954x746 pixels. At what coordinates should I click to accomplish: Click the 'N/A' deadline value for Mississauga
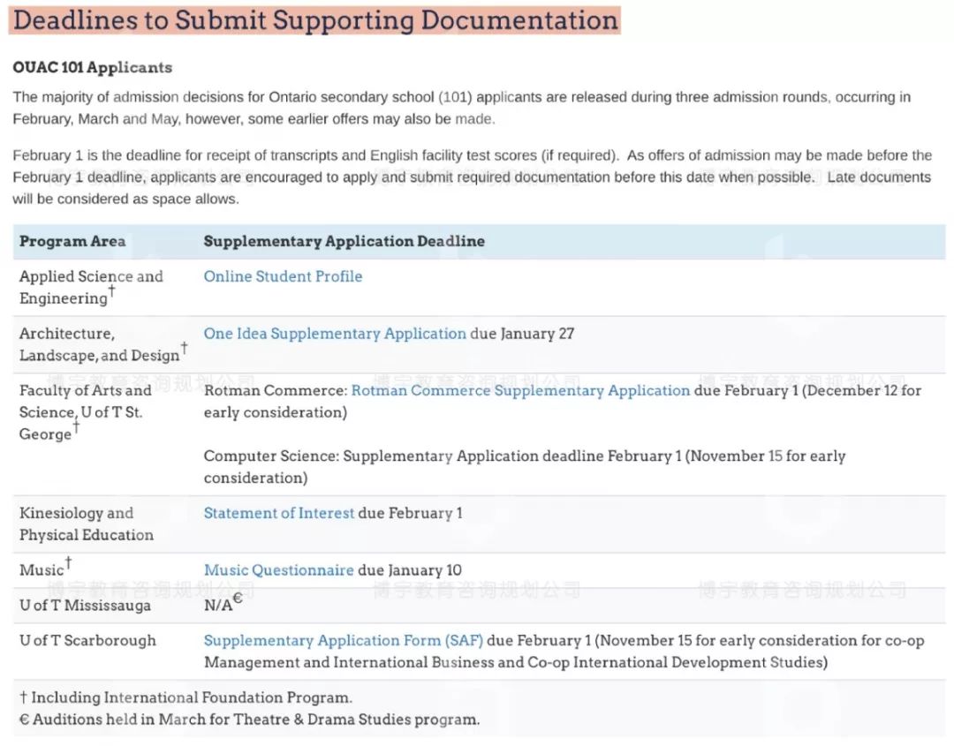[x=223, y=605]
